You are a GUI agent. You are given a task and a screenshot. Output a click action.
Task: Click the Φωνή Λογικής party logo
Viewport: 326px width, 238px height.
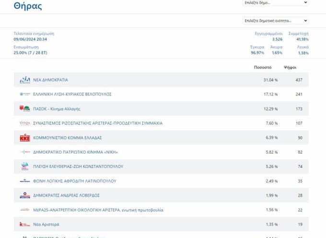coord(25,181)
